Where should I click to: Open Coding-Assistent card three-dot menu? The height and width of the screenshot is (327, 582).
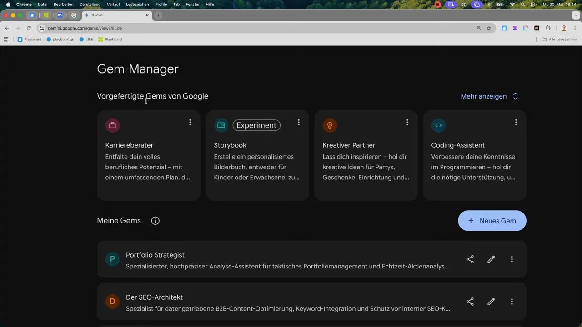[516, 122]
